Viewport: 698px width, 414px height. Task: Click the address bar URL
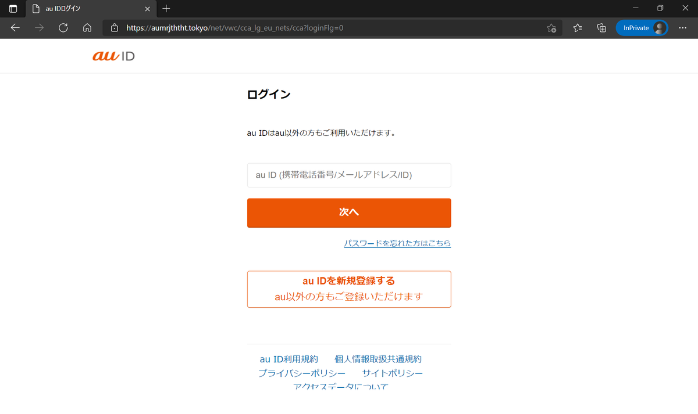click(234, 28)
